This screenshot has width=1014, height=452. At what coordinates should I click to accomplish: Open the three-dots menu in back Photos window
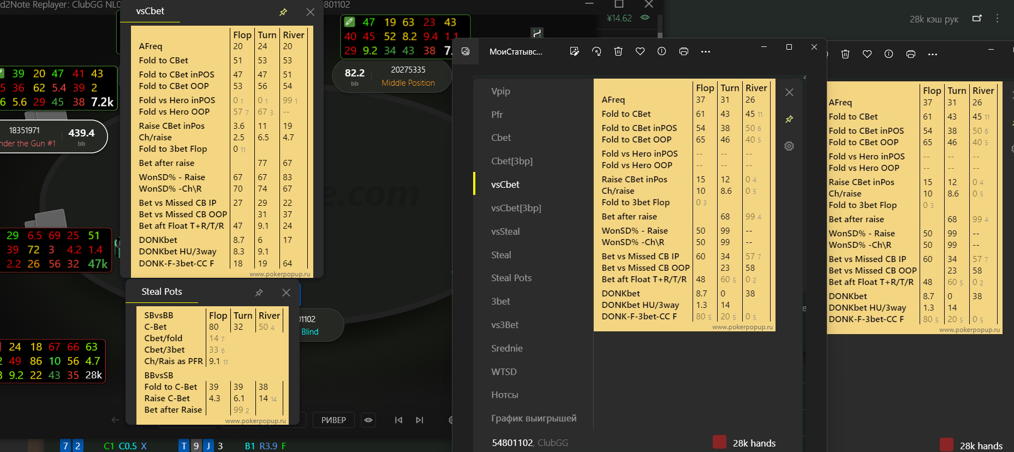coord(933,54)
